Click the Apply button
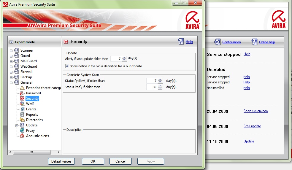292x170 pixels. pos(151,161)
